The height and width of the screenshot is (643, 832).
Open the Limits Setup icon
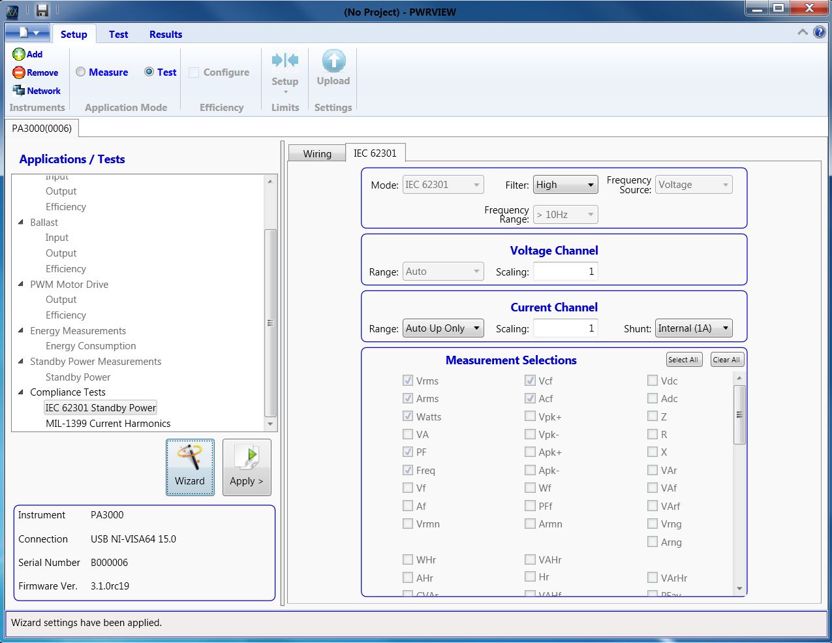click(x=285, y=61)
